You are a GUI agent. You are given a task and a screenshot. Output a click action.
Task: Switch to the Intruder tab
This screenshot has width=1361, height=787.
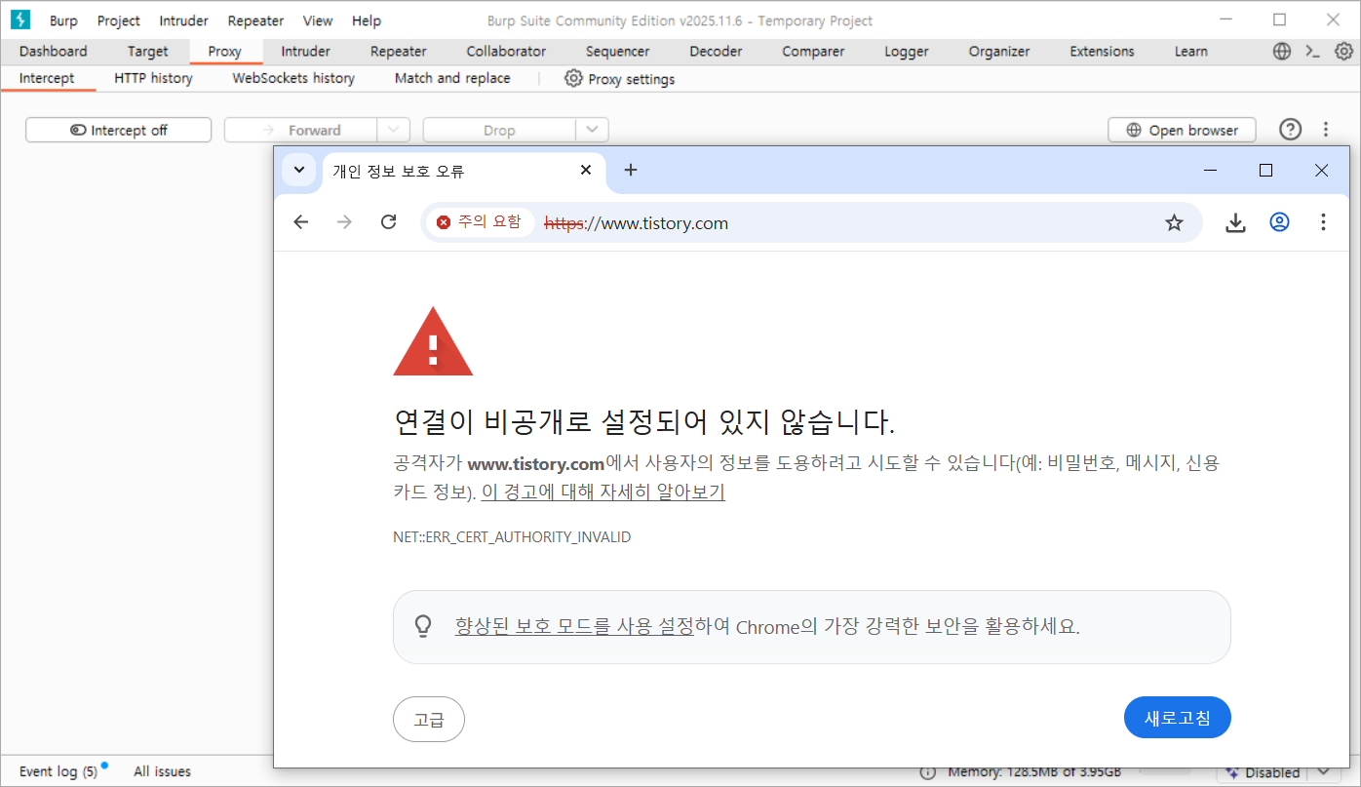306,52
